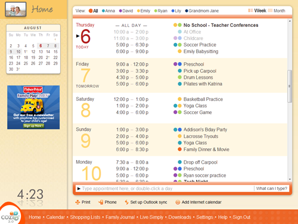Open Friday 'Preschool' event
298x224 pixels.
tap(194, 65)
